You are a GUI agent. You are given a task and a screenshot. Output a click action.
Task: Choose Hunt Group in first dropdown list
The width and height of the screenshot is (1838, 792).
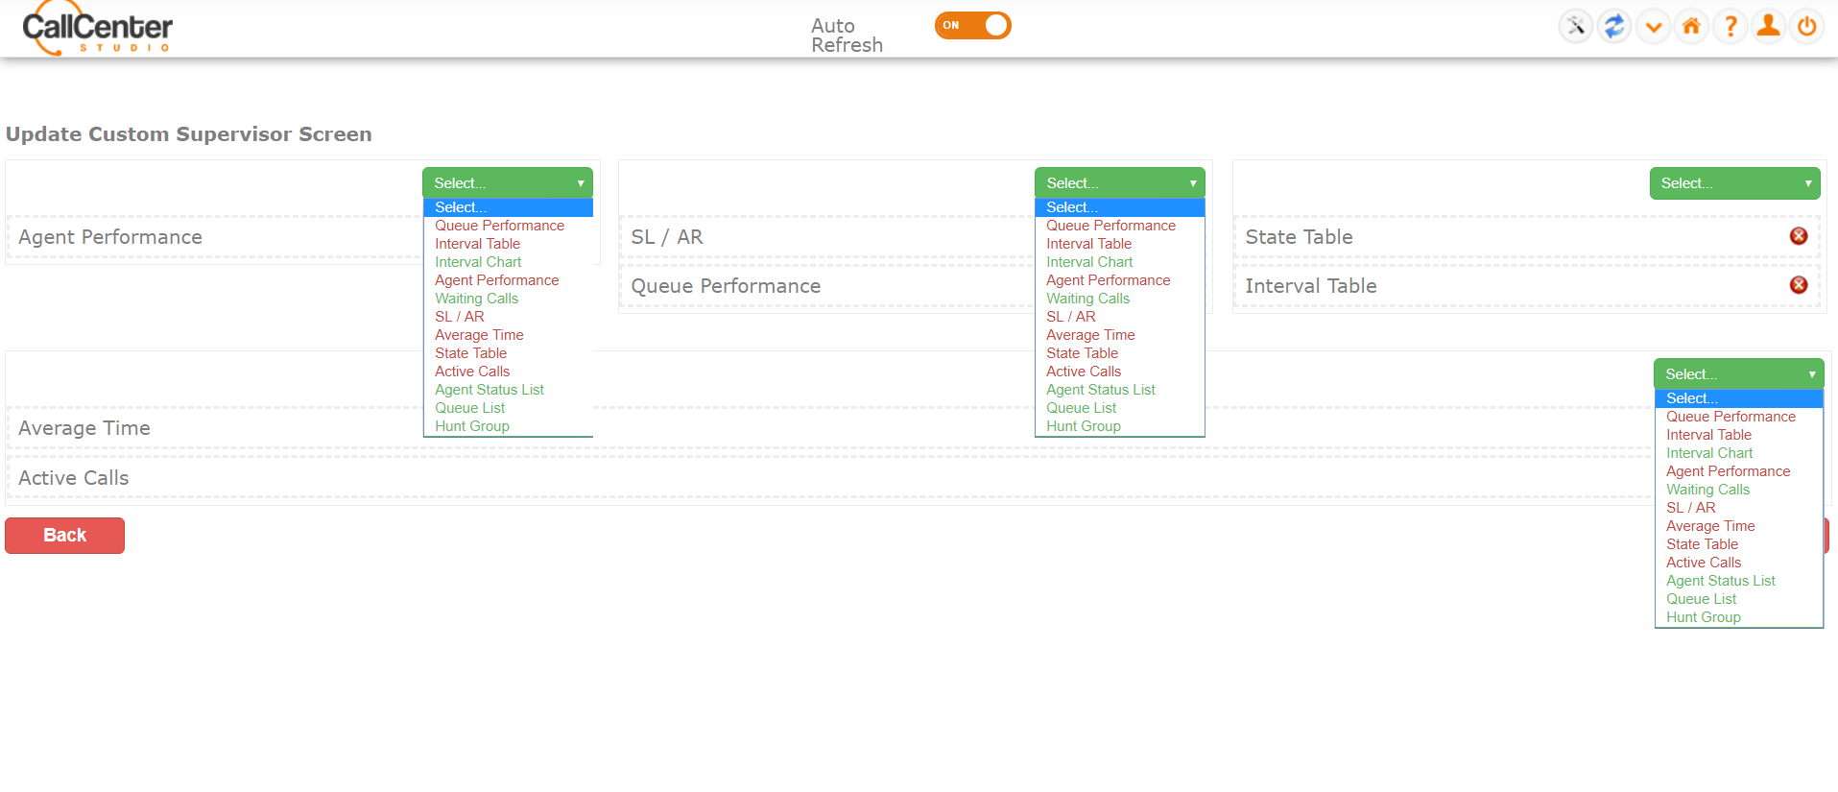coord(508,426)
